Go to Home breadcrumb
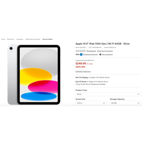142x142 pixels. 3,39
